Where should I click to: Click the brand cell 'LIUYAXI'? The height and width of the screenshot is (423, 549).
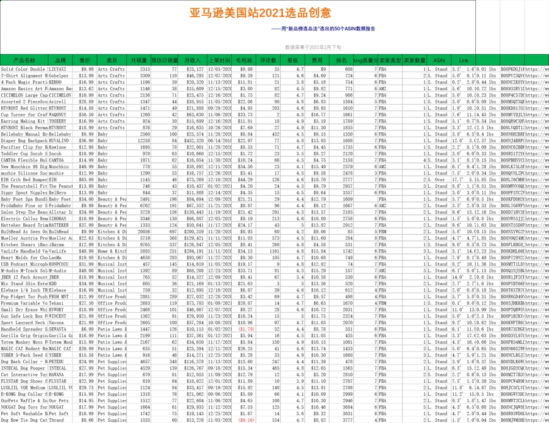[60, 69]
